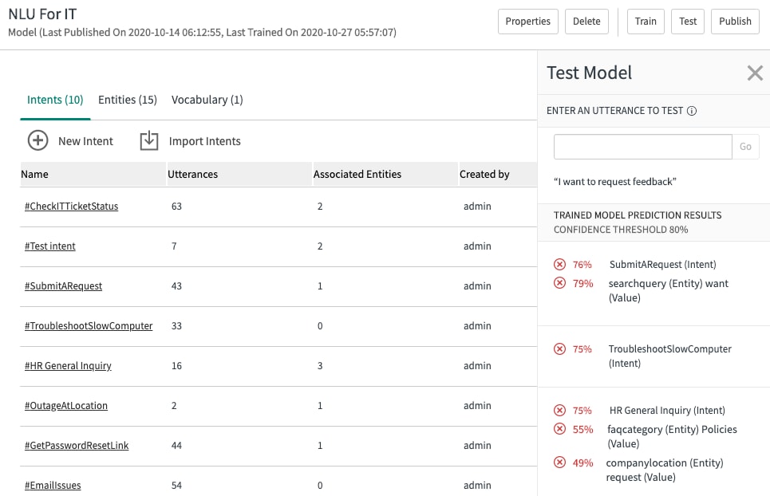Image resolution: width=770 pixels, height=496 pixels.
Task: Open the model Properties
Action: tap(527, 22)
